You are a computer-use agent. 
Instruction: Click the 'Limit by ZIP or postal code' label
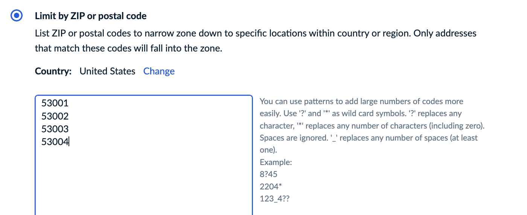[90, 16]
